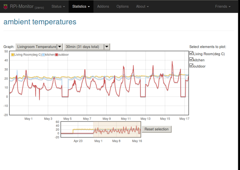Click the Reset selection button
Image resolution: width=240 pixels, height=170 pixels.
click(x=157, y=129)
